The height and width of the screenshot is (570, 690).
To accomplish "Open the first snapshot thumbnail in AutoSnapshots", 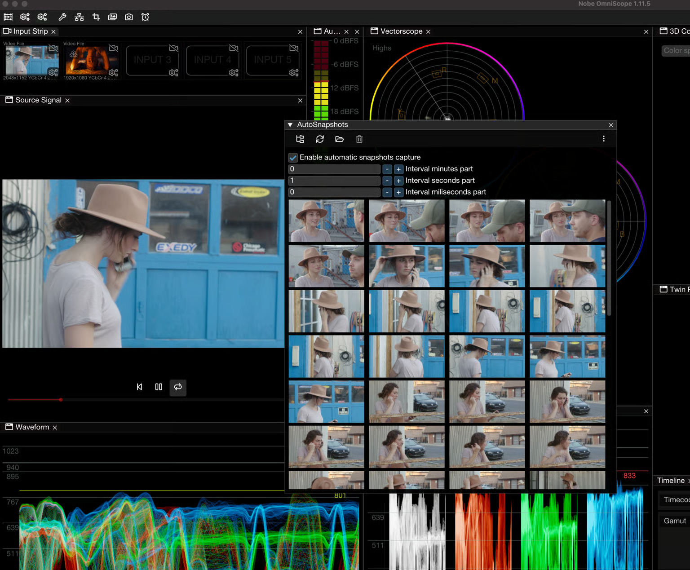I will pos(326,221).
